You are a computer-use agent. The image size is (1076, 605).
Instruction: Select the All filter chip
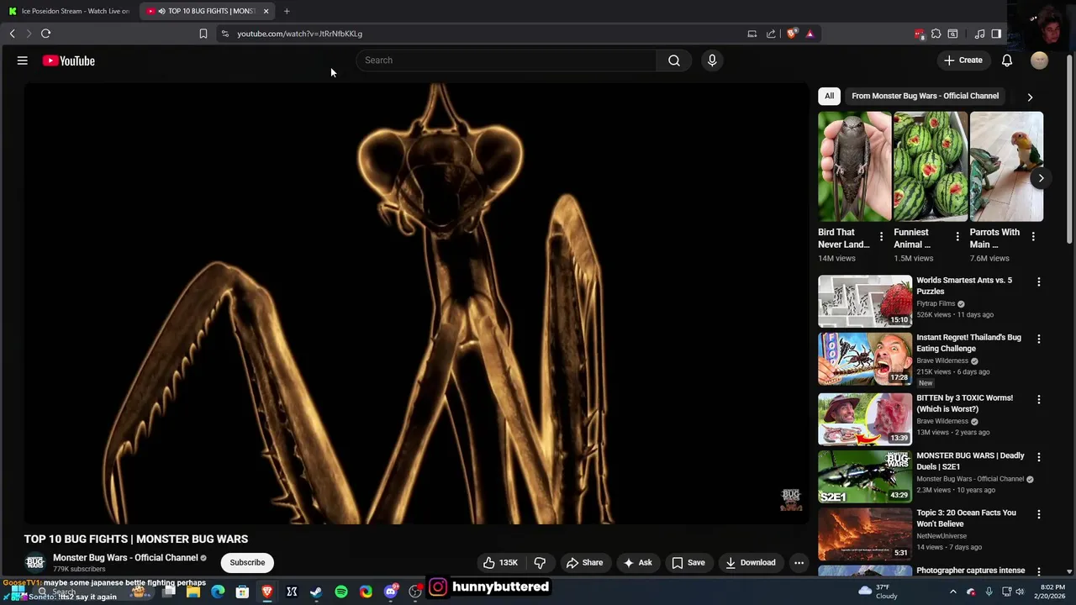pyautogui.click(x=829, y=96)
